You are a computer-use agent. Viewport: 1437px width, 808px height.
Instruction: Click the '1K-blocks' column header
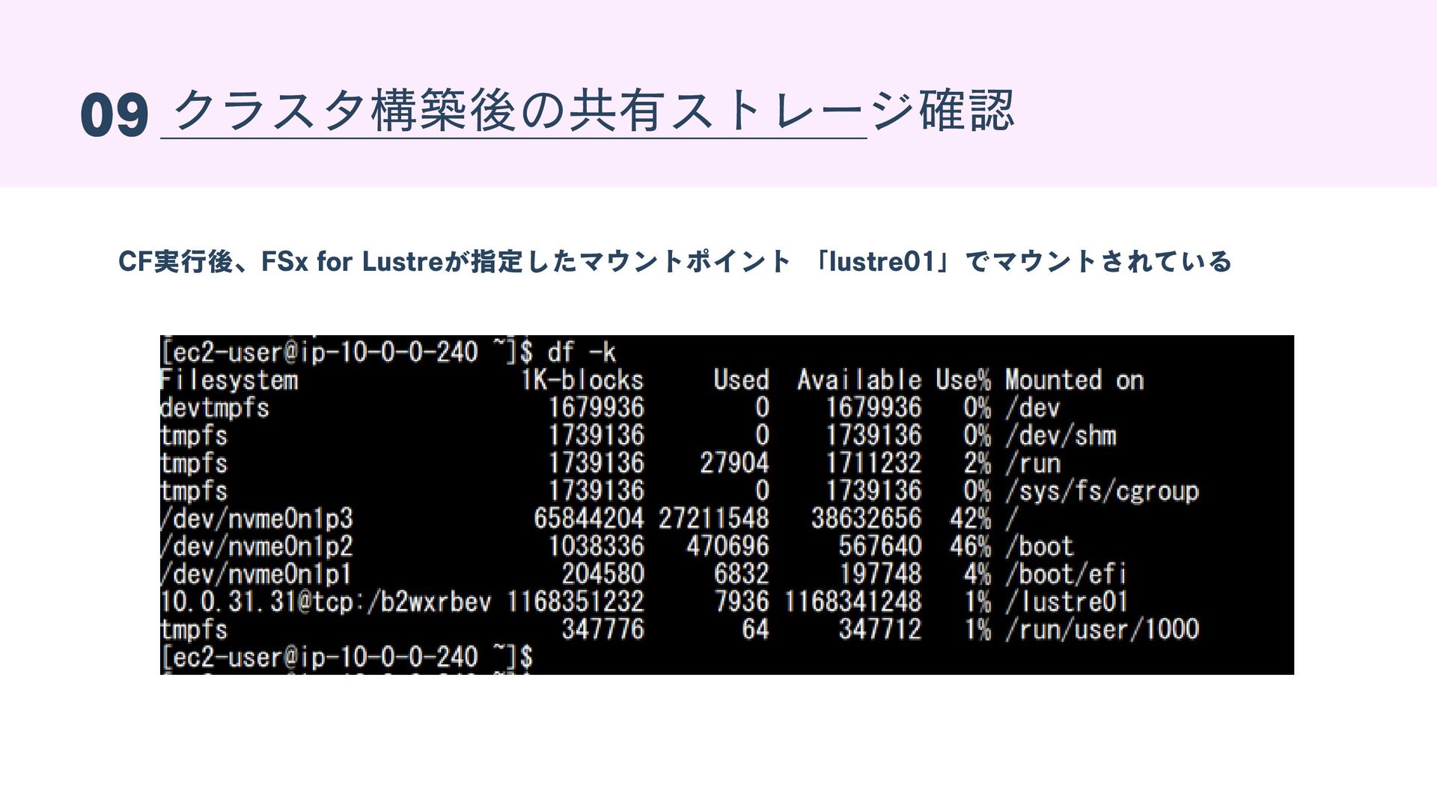582,380
